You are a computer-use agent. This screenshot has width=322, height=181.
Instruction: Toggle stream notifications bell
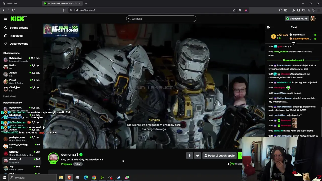pos(189,156)
